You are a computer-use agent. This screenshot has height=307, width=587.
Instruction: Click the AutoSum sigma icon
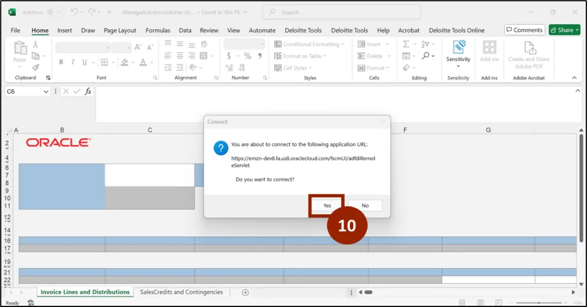(406, 44)
